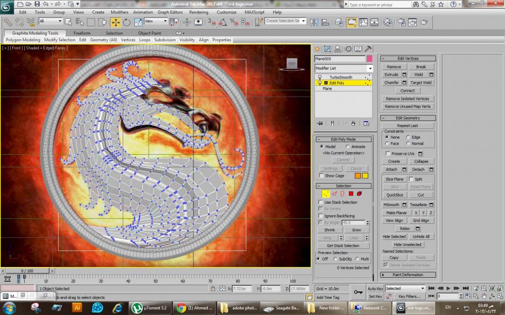The image size is (505, 315).
Task: Activate the Pan View hand icon
Action: coord(484,296)
